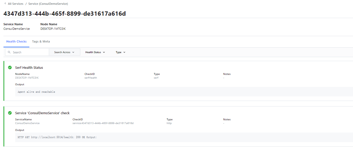Click the green check icon beside Service 'ConsulDemoService' check
Viewport: 353px width, 153px height.
tap(10, 113)
